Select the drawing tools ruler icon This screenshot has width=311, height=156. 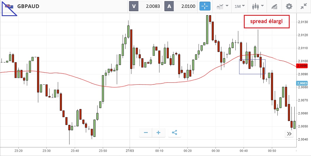(274, 6)
